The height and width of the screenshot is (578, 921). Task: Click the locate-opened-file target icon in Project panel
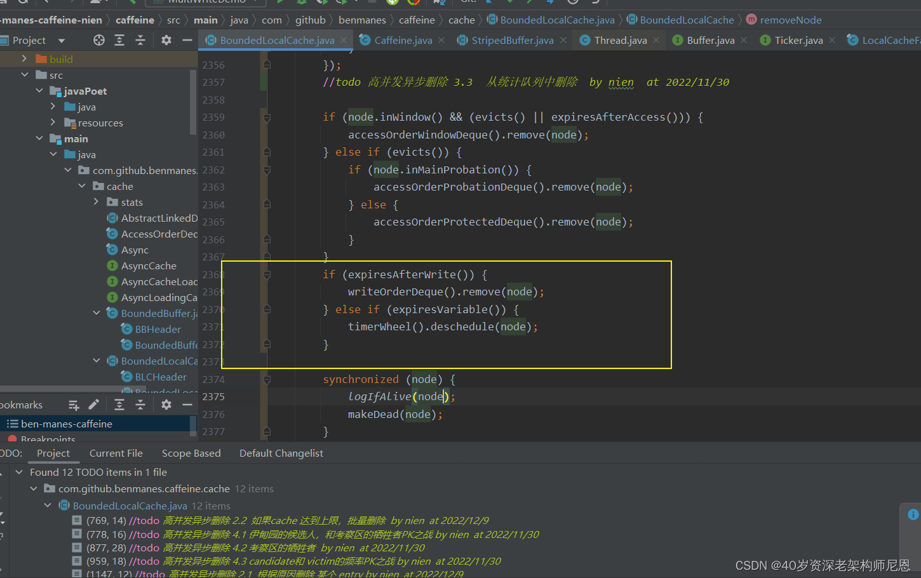click(99, 40)
